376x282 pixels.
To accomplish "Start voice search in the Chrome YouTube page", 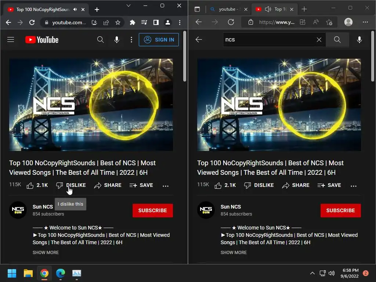I will coord(117,40).
